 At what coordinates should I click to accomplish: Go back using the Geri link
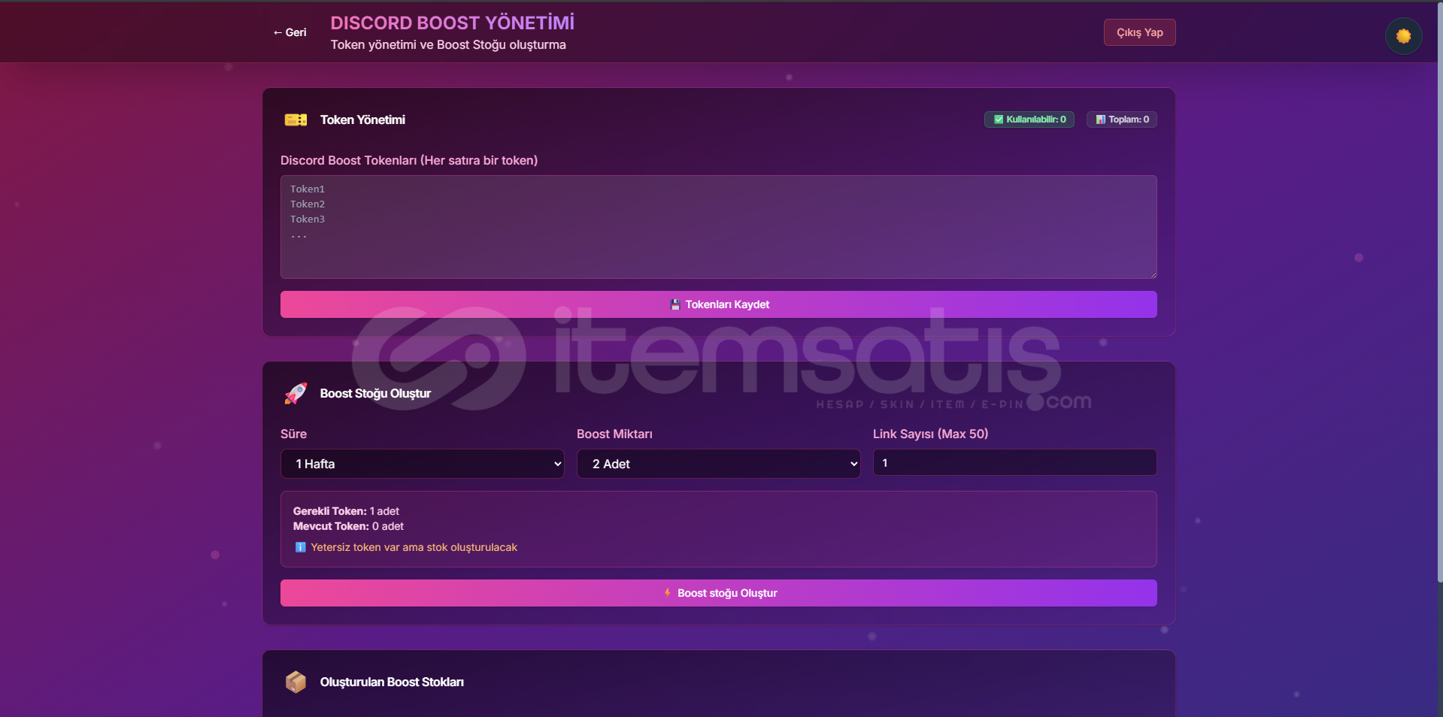coord(290,32)
